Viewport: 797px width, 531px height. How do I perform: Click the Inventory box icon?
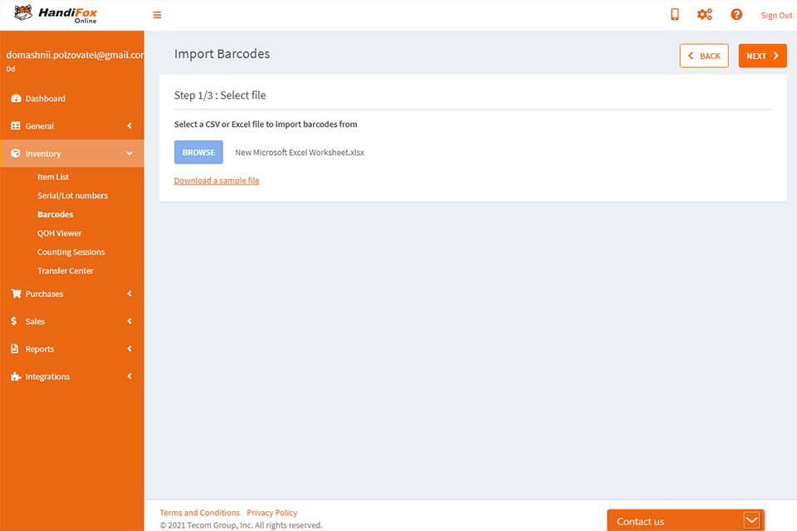(x=16, y=153)
